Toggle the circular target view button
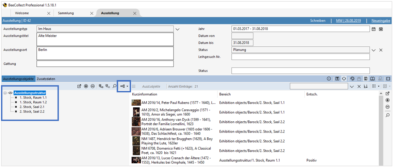This screenshot has width=394, height=168. pyautogui.click(x=344, y=79)
